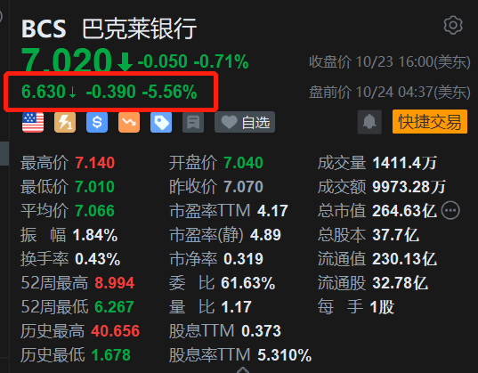Click 收盘价 10/23 16:00 timestamp

(390, 62)
